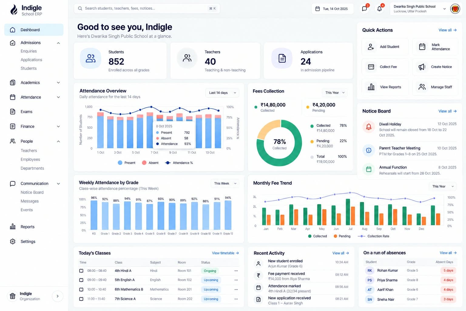Viewport: 466px width, 311px height.
Task: Open the This Week dropdown
Action: point(225,183)
